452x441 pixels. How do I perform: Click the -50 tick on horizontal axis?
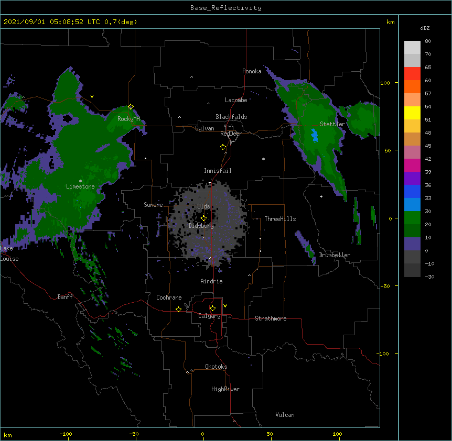[x=134, y=434]
